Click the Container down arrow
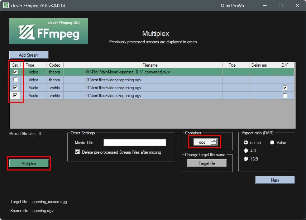Screen dimensions: 306x220 click(214, 144)
